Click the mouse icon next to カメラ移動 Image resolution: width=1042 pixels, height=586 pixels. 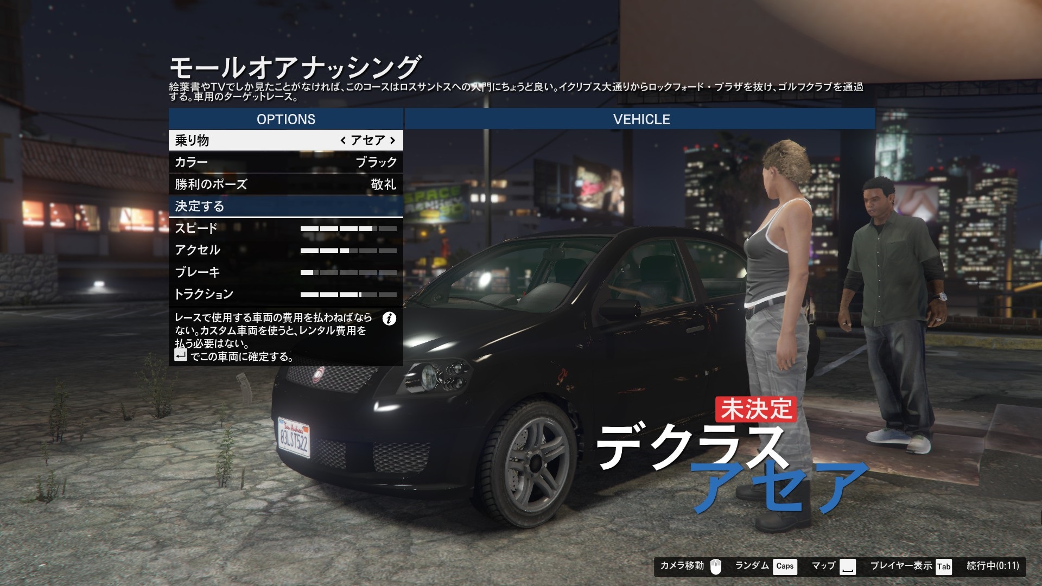point(716,566)
